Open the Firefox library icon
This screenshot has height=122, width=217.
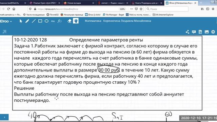point(202,9)
